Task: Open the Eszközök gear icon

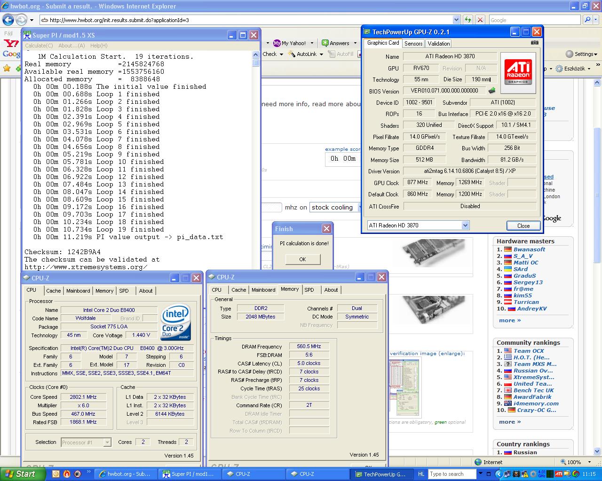Action: 559,69
